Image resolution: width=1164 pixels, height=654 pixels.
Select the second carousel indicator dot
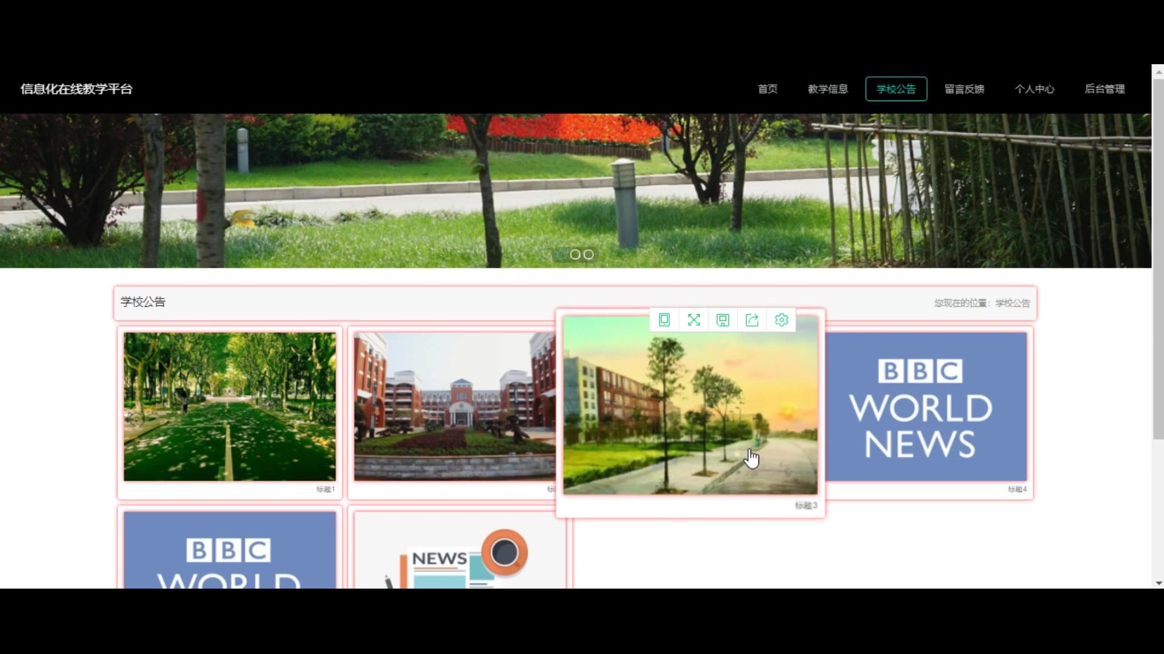tap(575, 254)
